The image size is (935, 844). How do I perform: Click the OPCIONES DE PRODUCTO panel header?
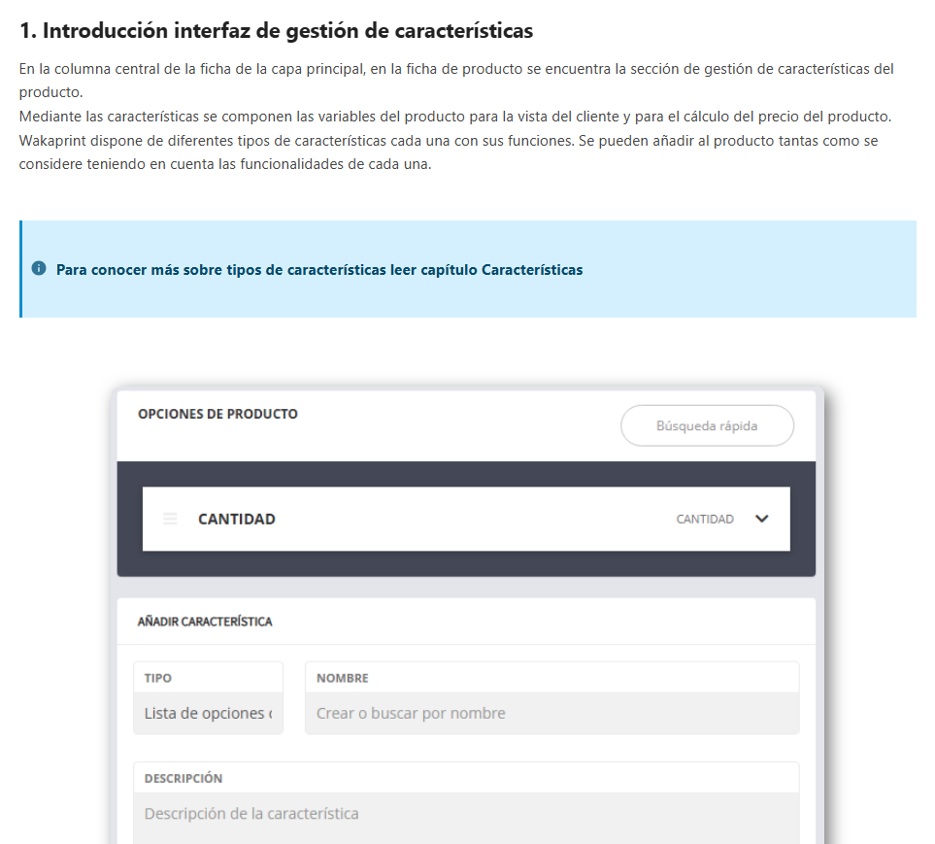pyautogui.click(x=217, y=414)
